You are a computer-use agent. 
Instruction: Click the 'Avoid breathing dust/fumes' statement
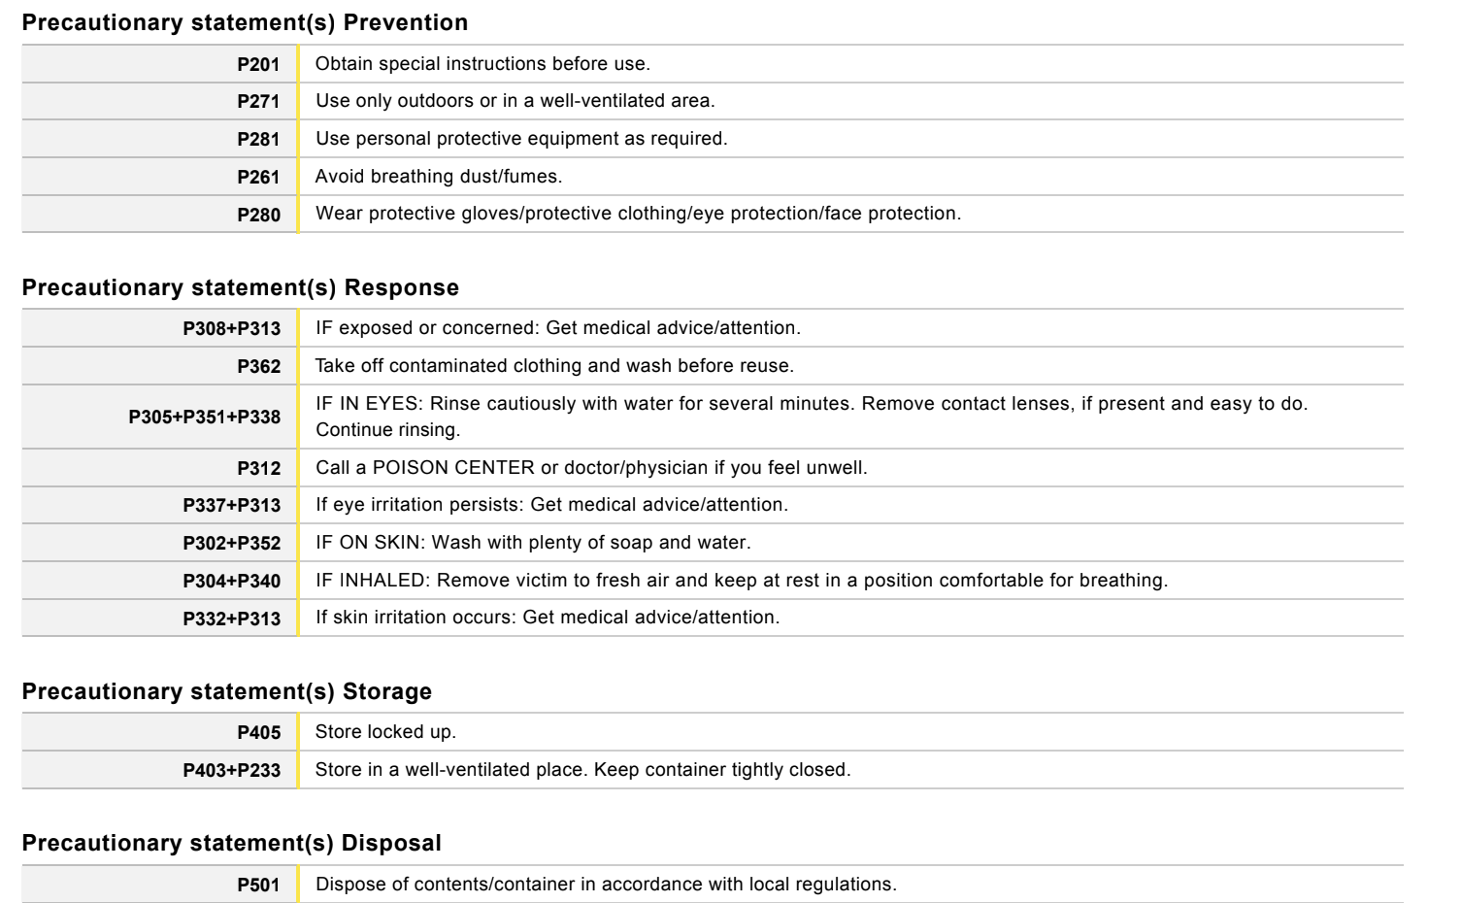(439, 177)
